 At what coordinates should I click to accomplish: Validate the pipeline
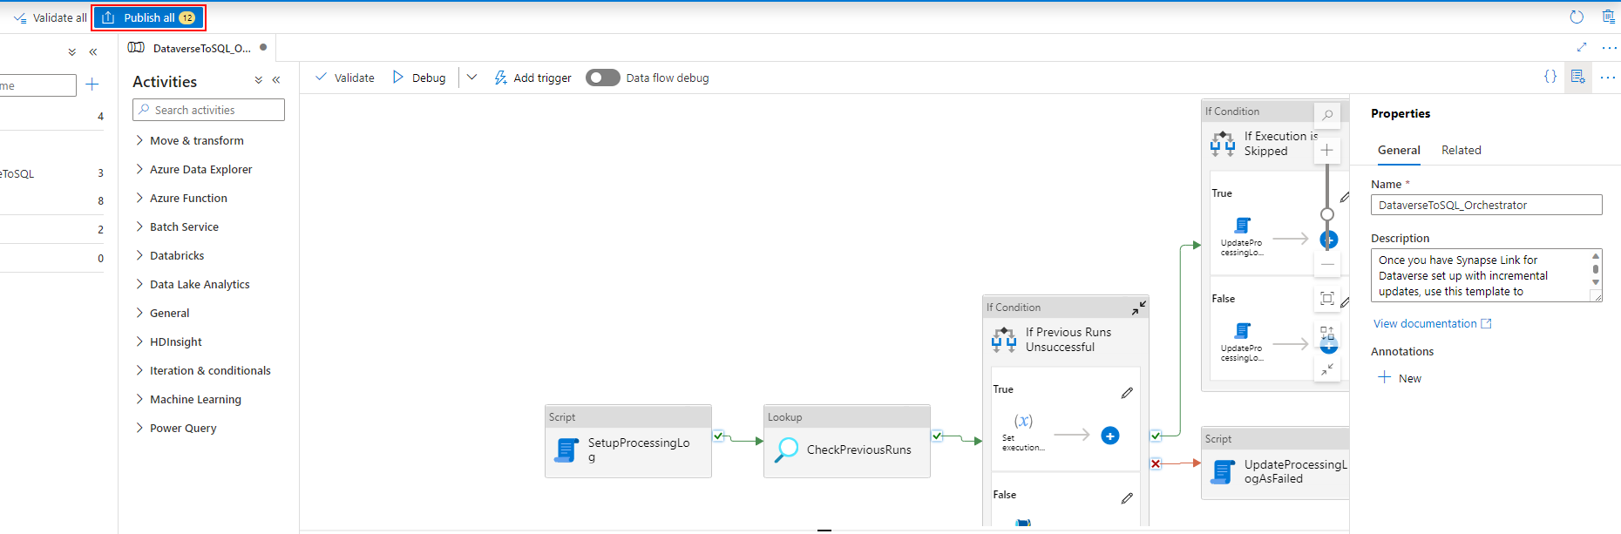[344, 78]
